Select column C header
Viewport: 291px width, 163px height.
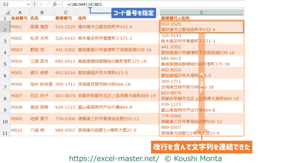pyautogui.click(x=65, y=12)
